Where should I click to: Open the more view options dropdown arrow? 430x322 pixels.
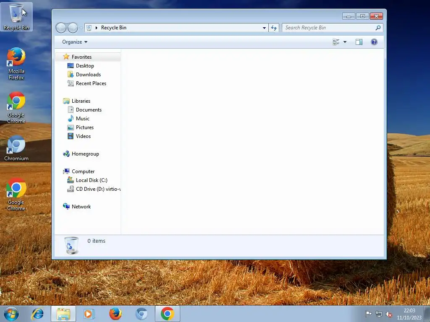click(x=345, y=42)
